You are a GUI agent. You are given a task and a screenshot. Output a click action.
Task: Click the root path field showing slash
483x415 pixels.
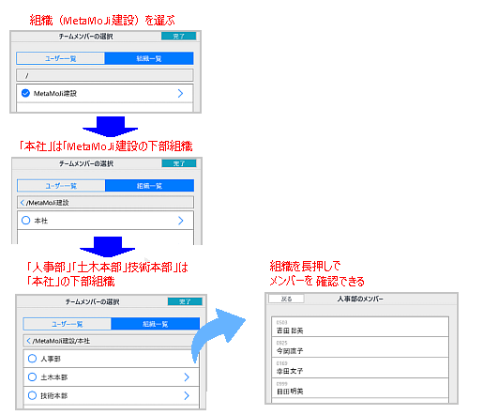105,75
